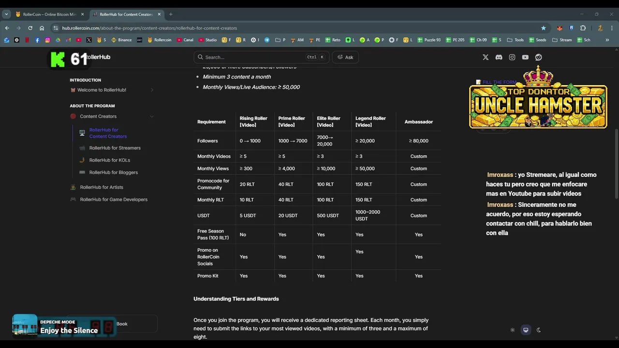Click the Search field in page header

[x=261, y=57]
